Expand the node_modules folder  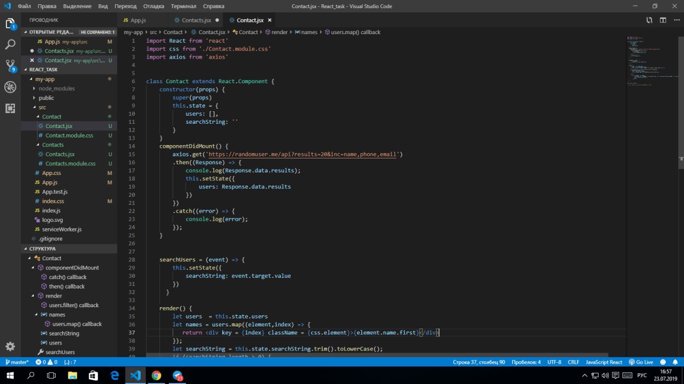[57, 89]
